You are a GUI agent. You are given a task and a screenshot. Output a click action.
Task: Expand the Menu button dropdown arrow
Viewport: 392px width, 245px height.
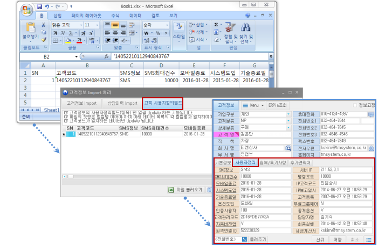pos(263,105)
